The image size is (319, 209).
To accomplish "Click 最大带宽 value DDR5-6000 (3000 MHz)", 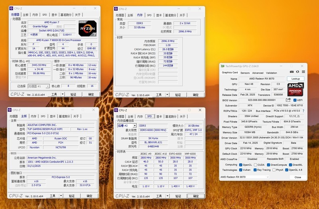I will tap(153, 130).
